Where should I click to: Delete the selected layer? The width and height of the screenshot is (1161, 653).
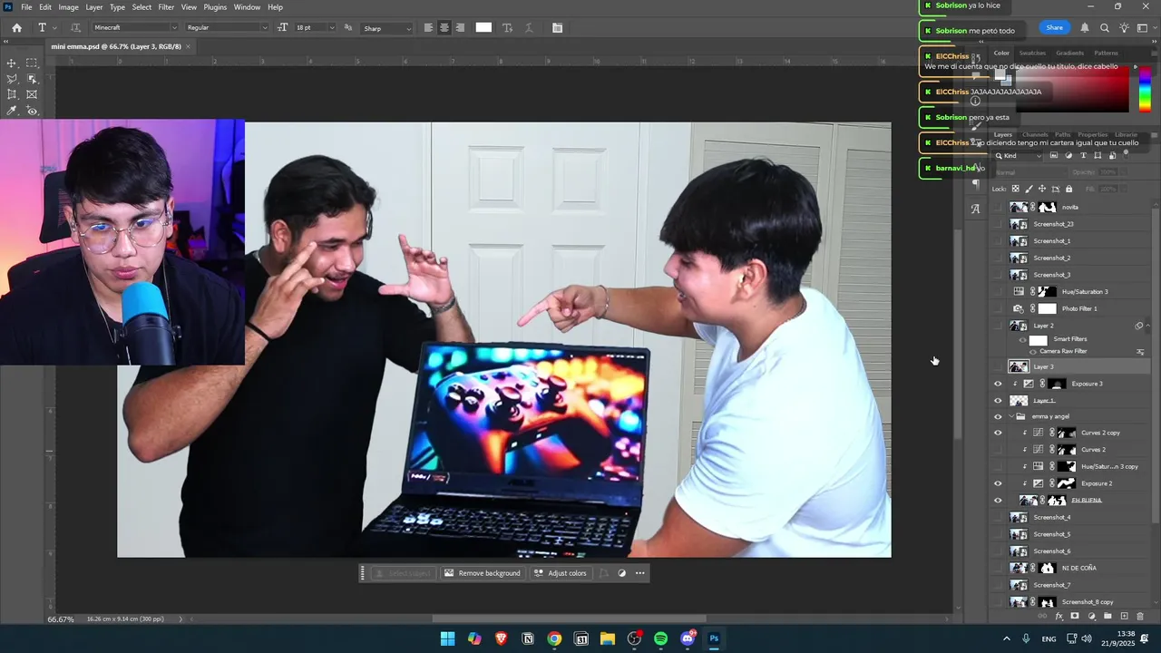click(1140, 616)
